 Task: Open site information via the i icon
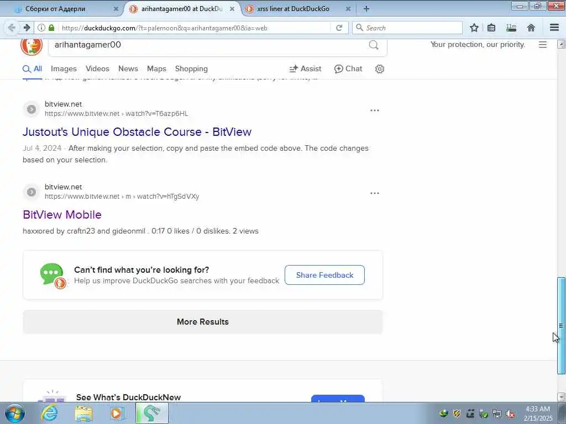coord(41,28)
